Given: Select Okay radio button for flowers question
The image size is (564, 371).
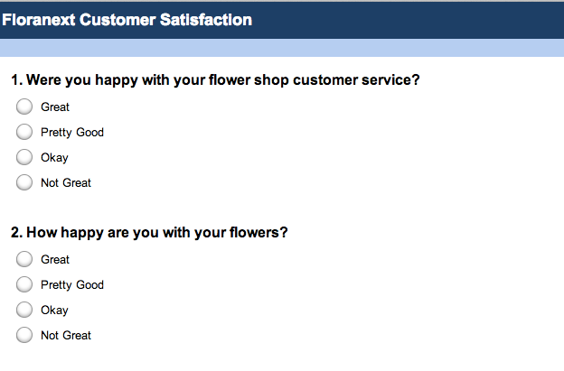Looking at the screenshot, I should pos(24,310).
